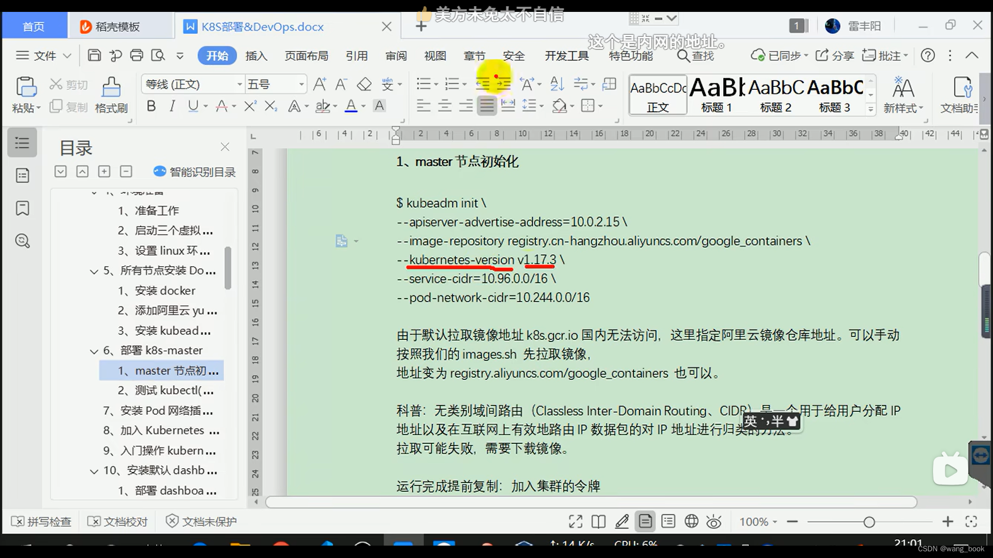
Task: Toggle center text alignment
Action: coord(444,106)
